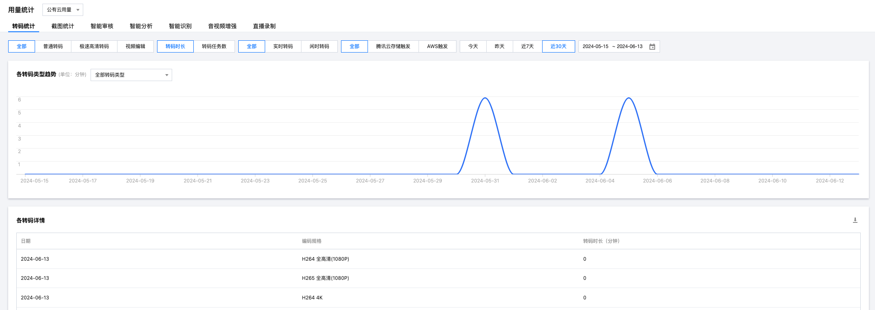Click the date range input field
Viewport: 875px width, 310px height.
pos(612,46)
